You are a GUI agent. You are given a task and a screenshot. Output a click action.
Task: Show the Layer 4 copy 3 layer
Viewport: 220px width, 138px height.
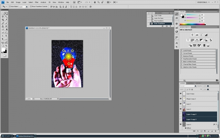click(180, 119)
